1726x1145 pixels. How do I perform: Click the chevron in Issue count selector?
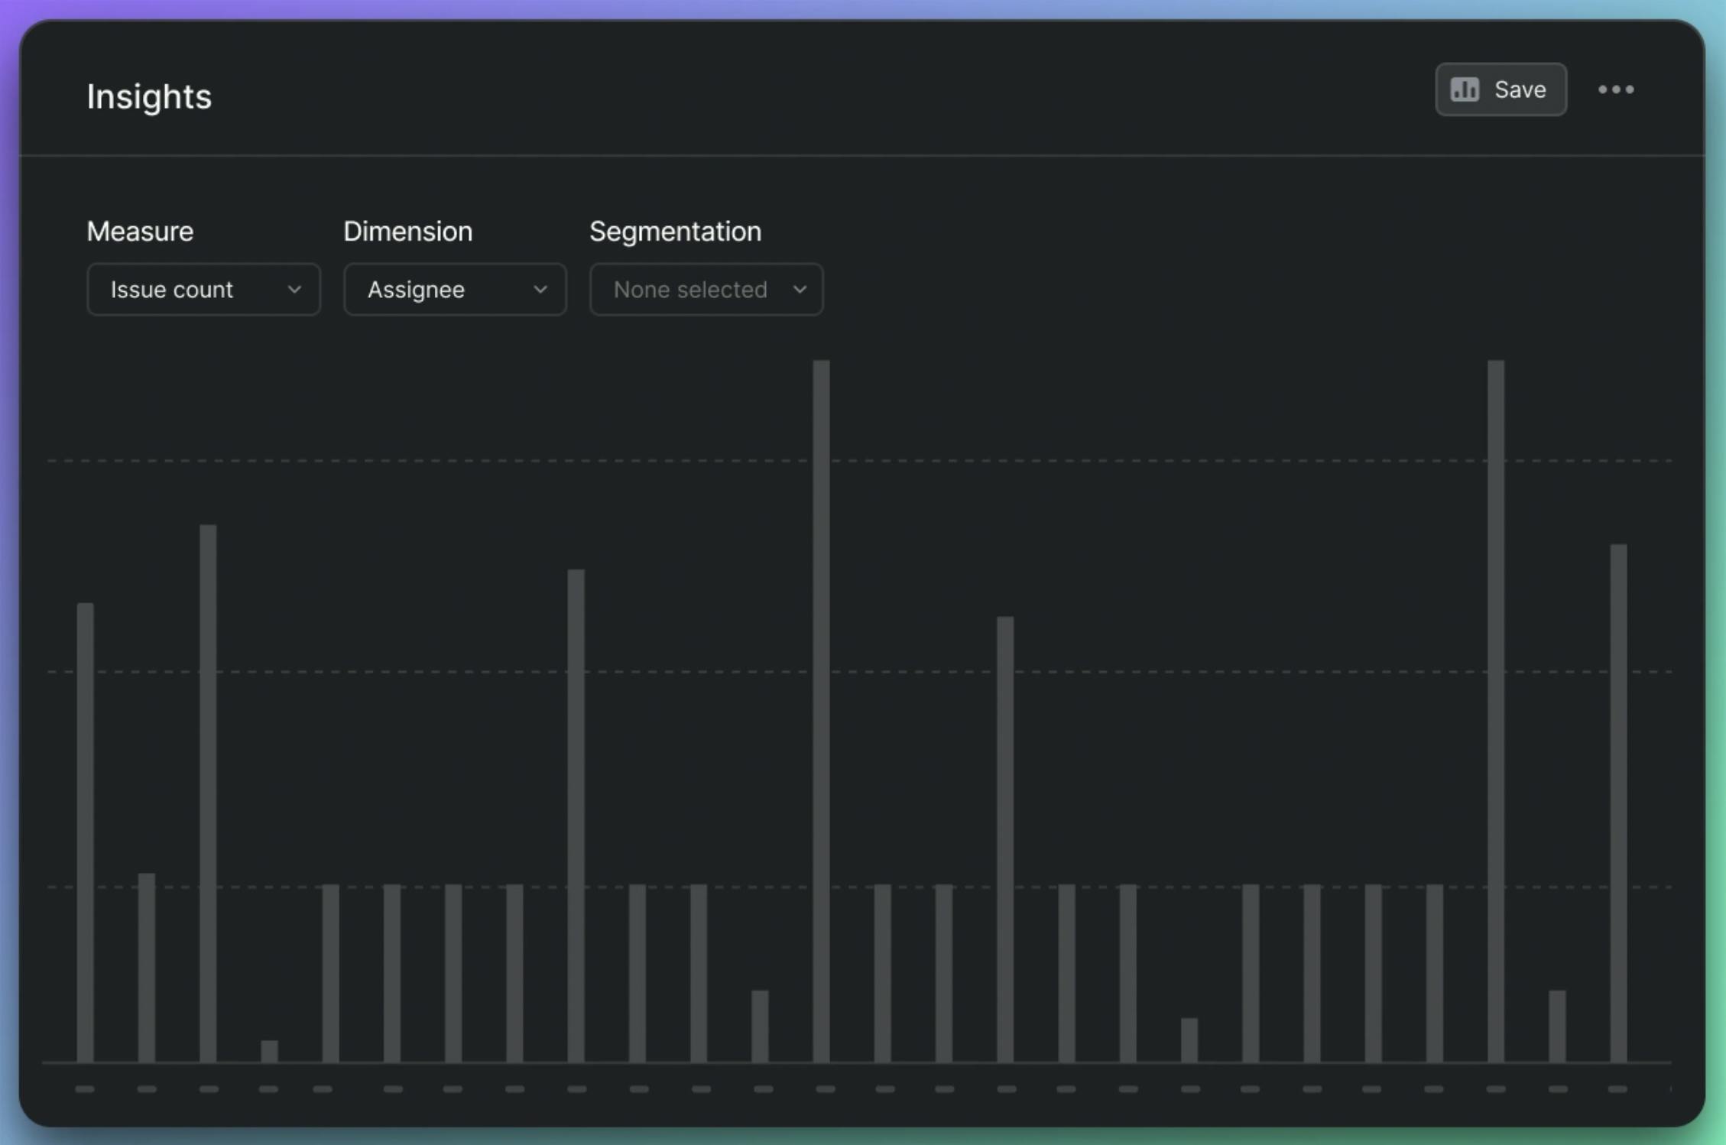[x=294, y=290]
